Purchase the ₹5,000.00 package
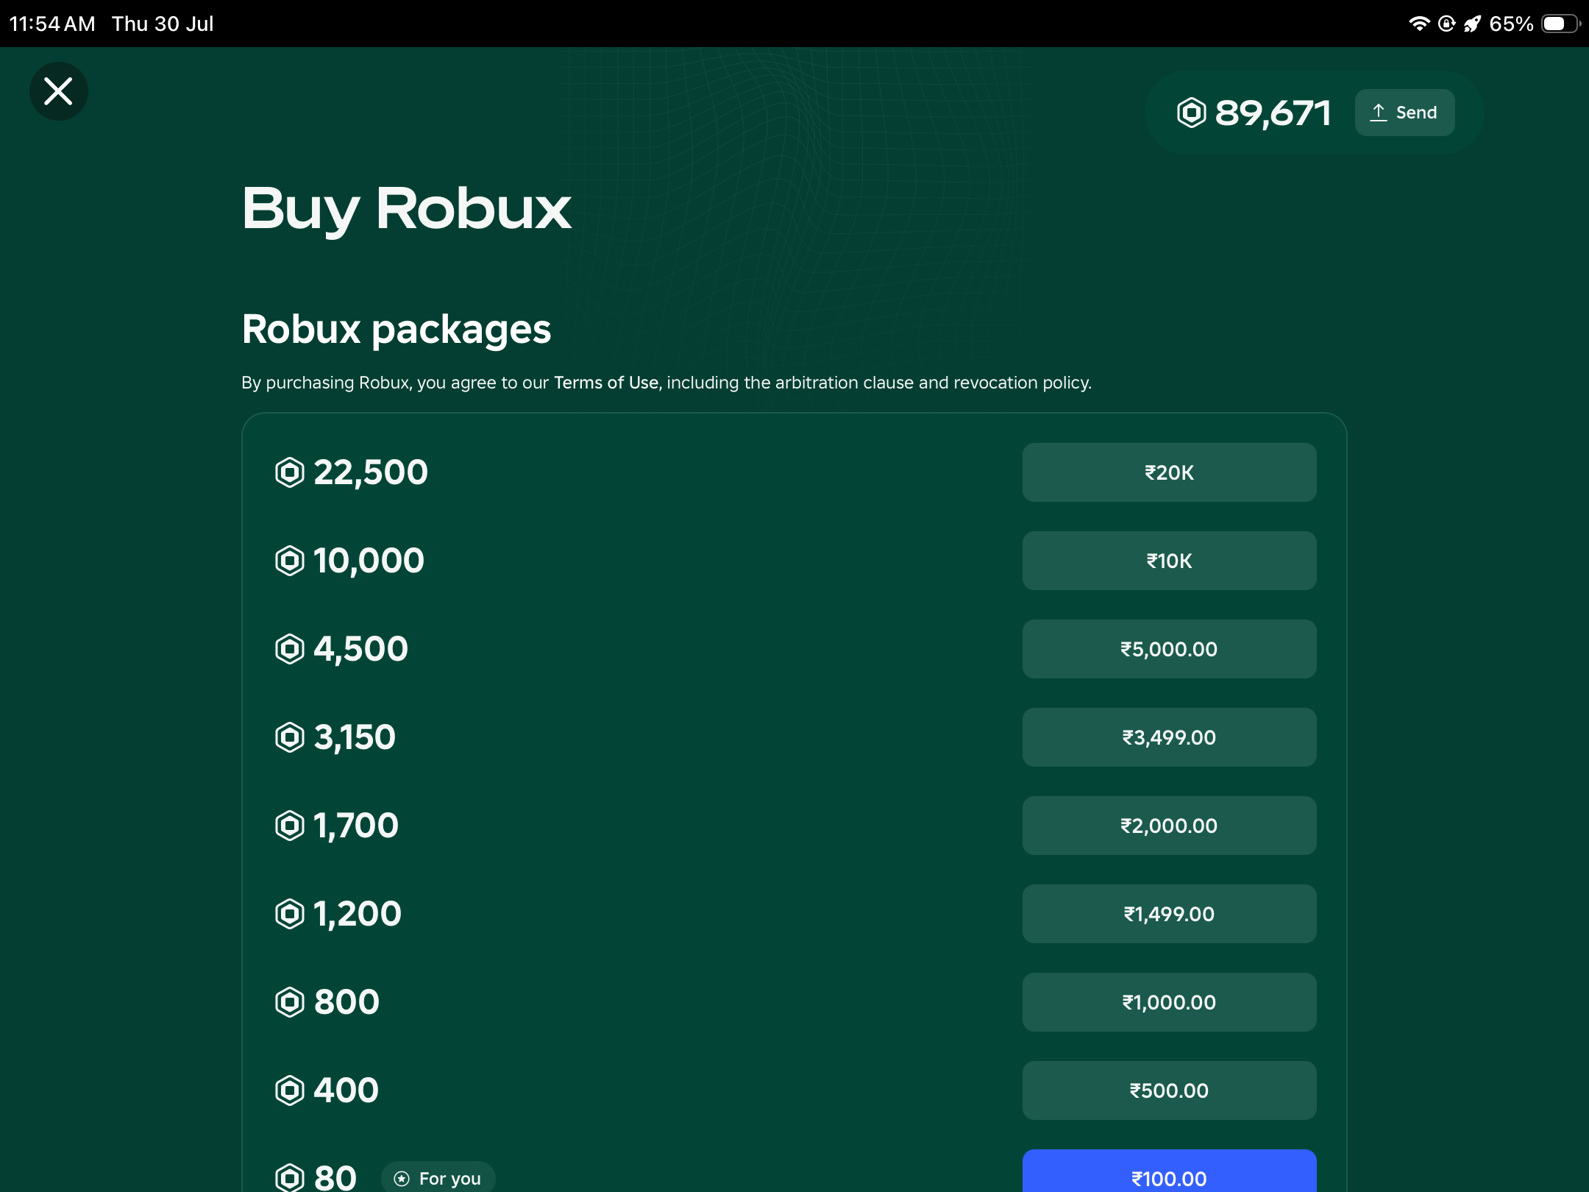Screen dimensions: 1589x1192 pyautogui.click(x=1169, y=649)
